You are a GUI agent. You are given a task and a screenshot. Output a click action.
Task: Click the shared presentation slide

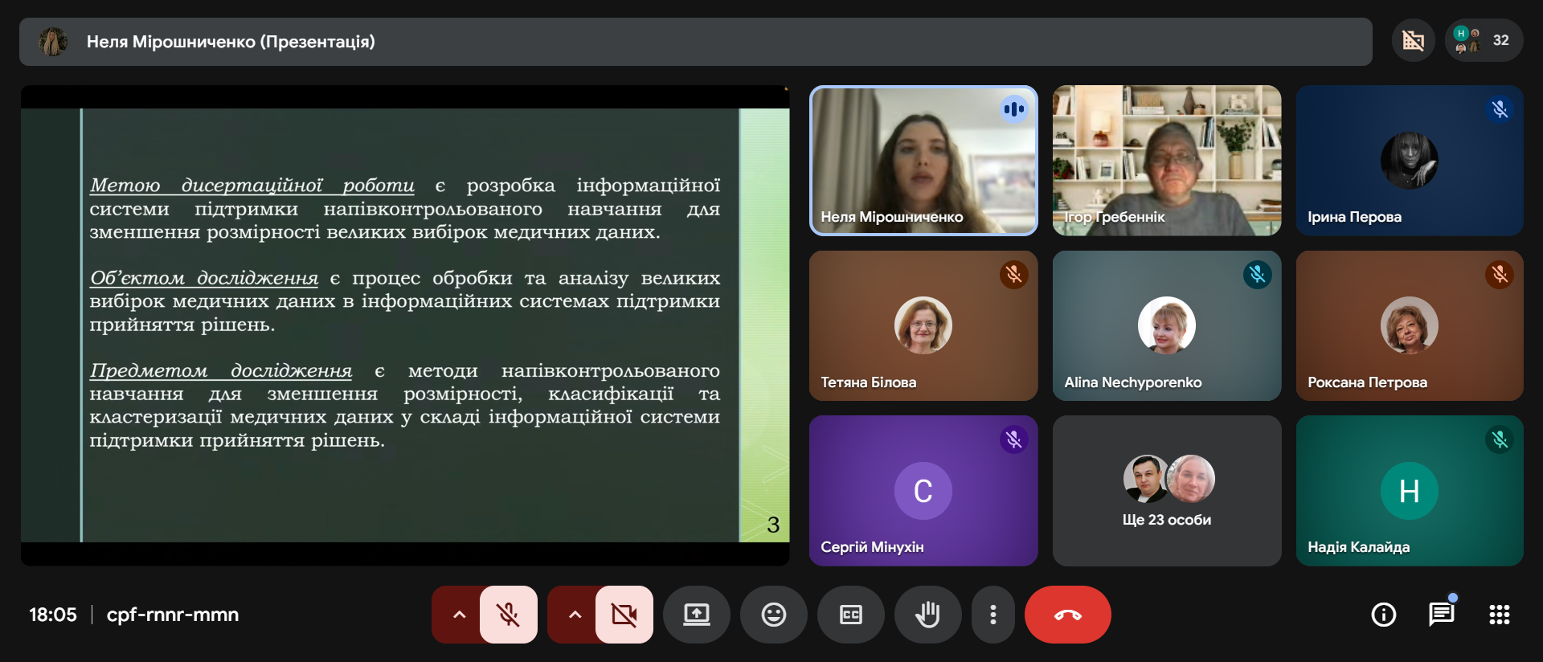click(x=405, y=325)
